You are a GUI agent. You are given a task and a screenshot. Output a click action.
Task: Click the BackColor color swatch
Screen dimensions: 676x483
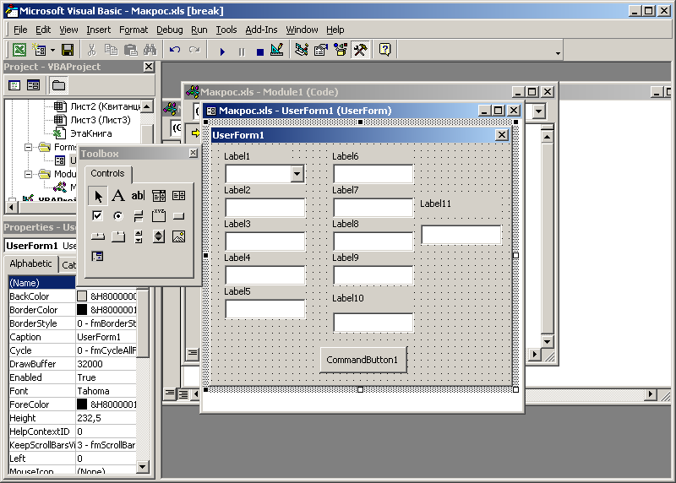(x=82, y=296)
